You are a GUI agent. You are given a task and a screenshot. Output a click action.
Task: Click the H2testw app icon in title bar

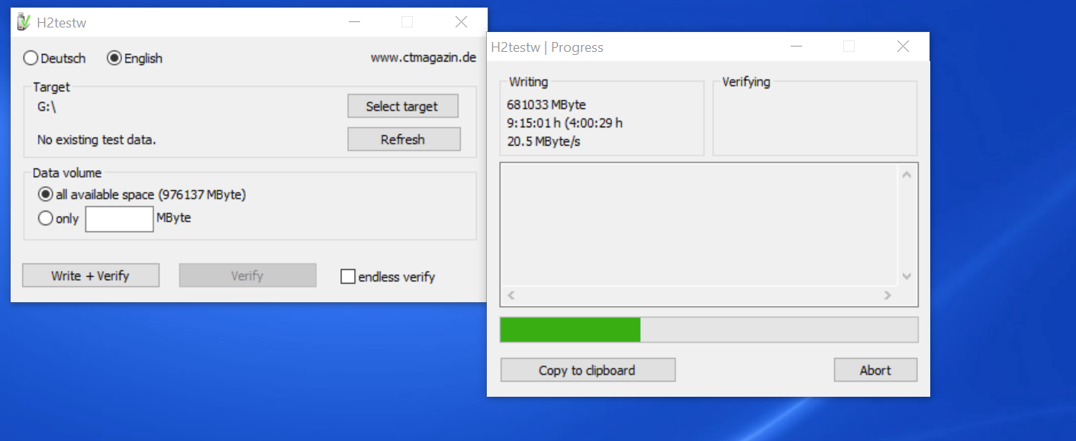[23, 22]
